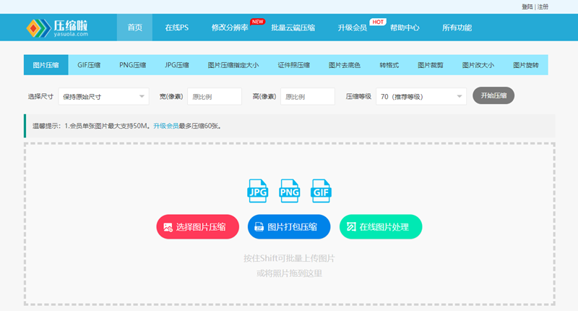This screenshot has height=311, width=578.
Task: Click the 注册 link at top right
Action: coord(543,7)
